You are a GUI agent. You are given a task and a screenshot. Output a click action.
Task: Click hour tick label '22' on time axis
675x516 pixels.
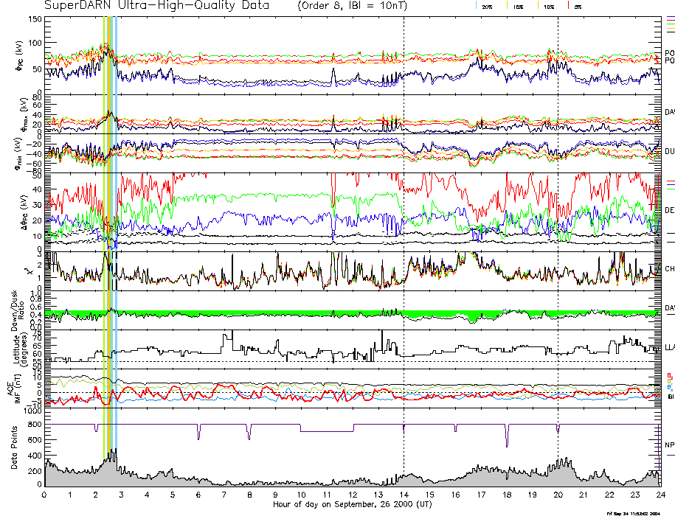[609, 495]
